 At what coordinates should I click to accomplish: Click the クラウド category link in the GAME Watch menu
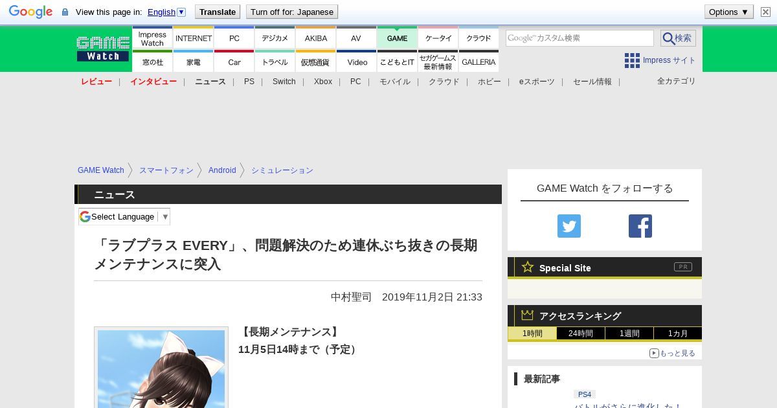444,82
